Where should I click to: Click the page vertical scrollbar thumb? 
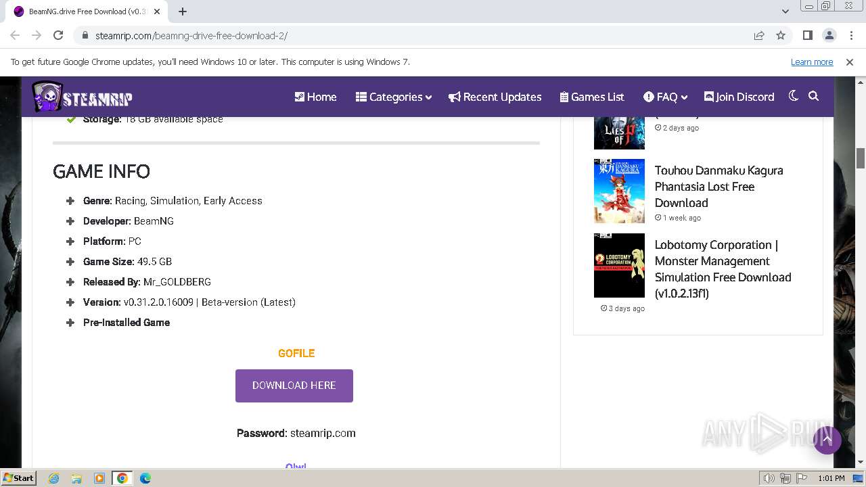click(861, 158)
